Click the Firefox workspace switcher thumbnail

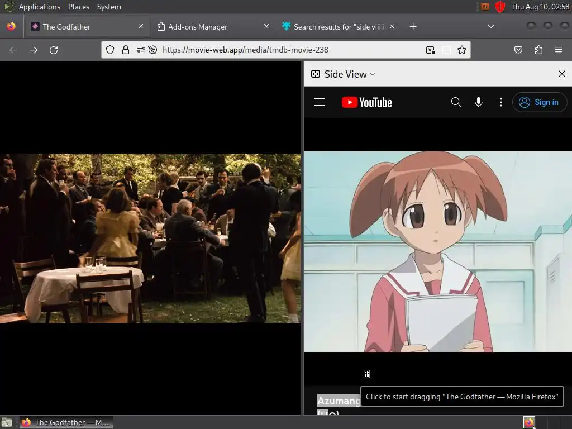tap(529, 422)
